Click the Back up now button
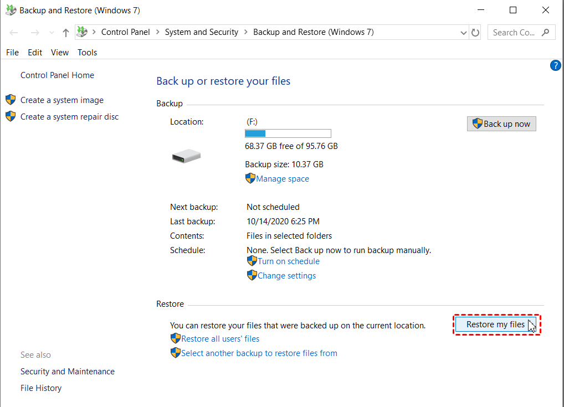The width and height of the screenshot is (564, 407). 501,124
